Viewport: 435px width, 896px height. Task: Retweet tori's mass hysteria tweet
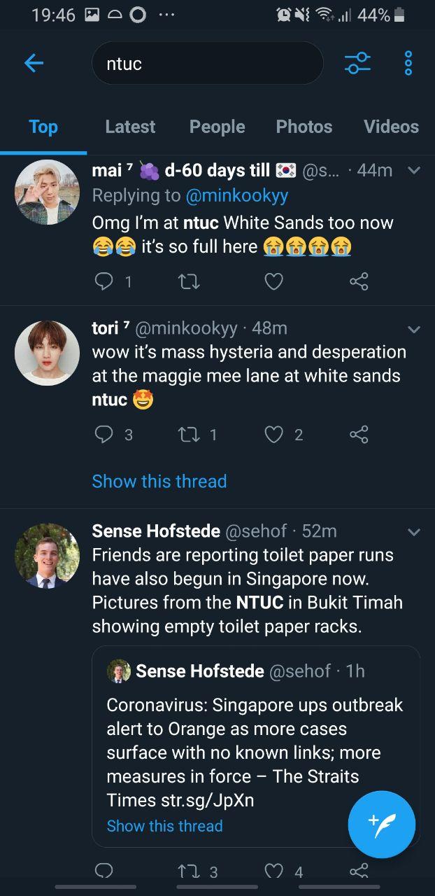click(187, 435)
